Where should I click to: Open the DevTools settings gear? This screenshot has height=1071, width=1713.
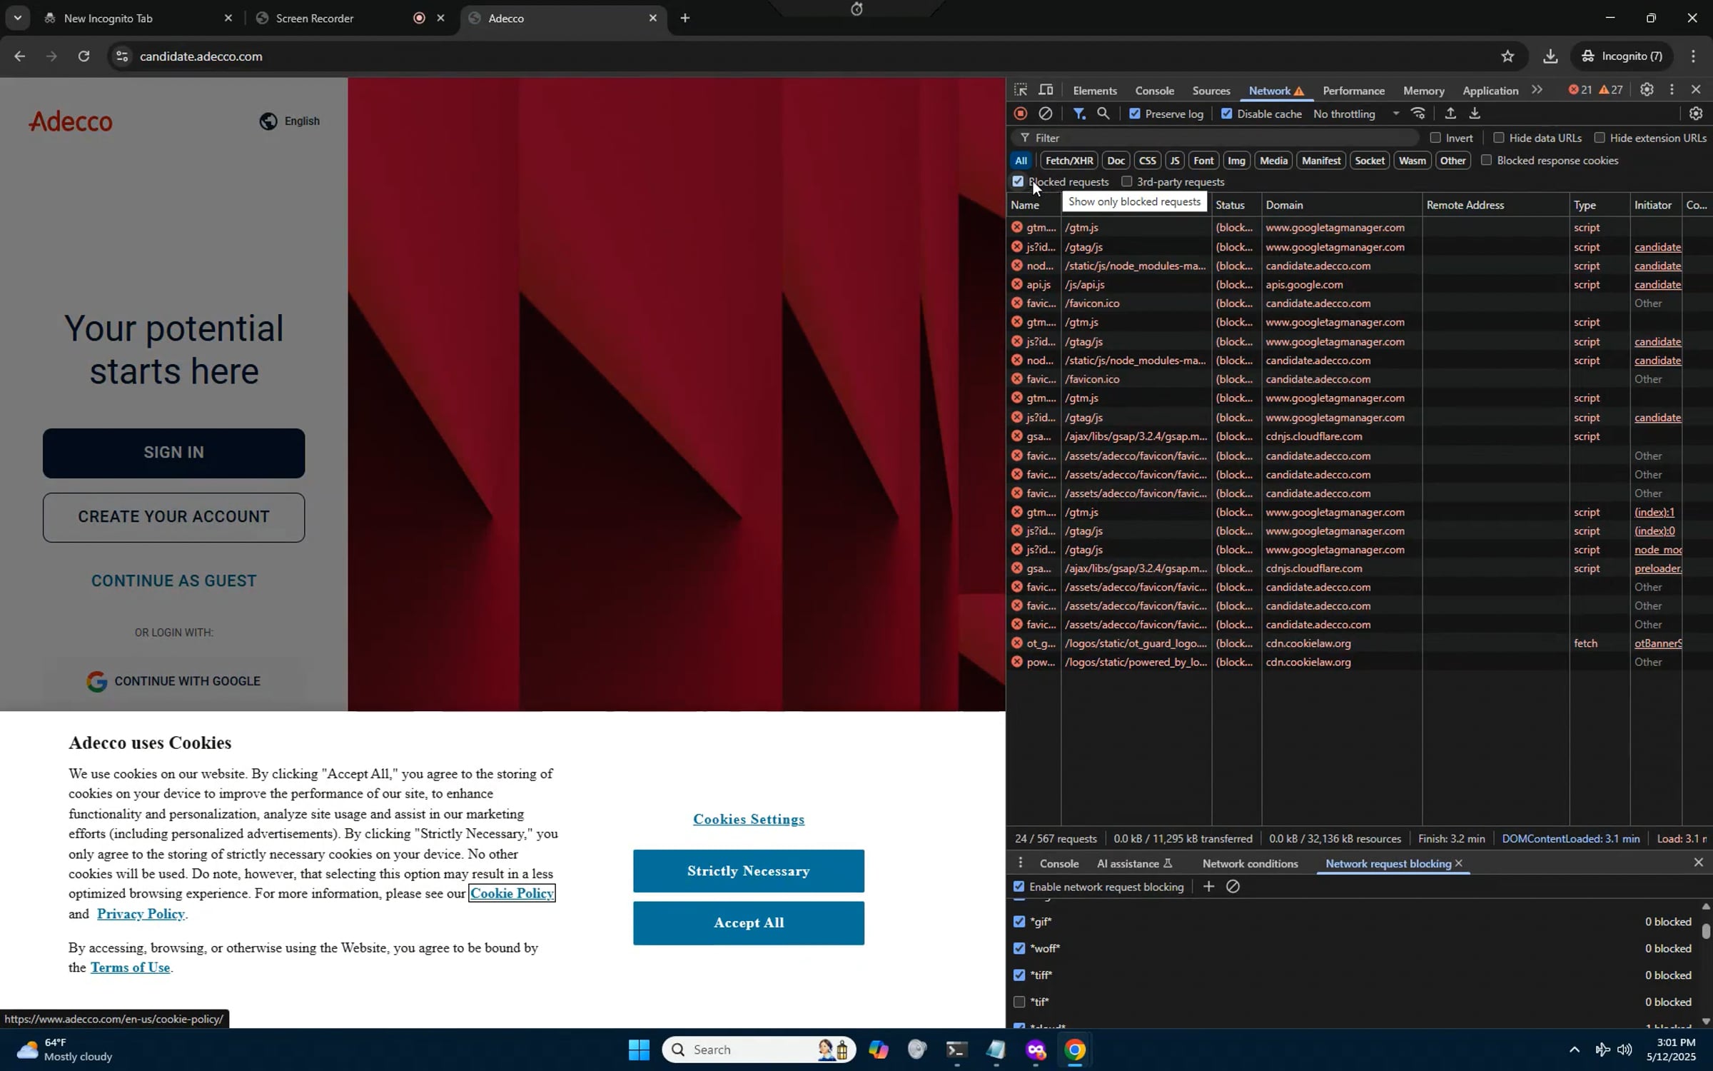1646,90
